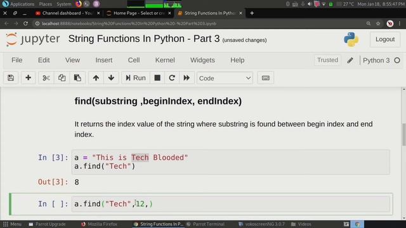Click the Trusted notebook button
This screenshot has width=406, height=228.
[x=327, y=60]
